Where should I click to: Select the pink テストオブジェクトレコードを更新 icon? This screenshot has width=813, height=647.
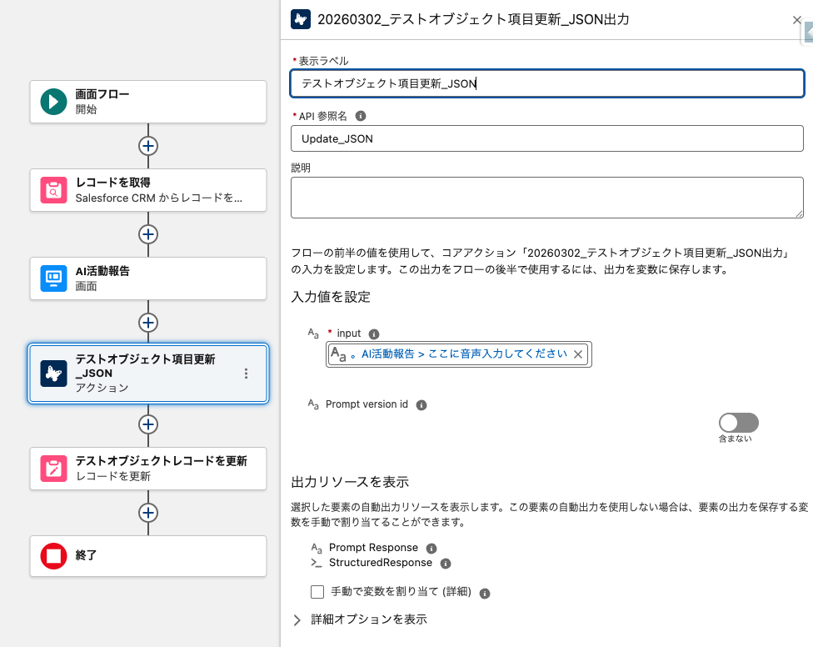coord(54,469)
